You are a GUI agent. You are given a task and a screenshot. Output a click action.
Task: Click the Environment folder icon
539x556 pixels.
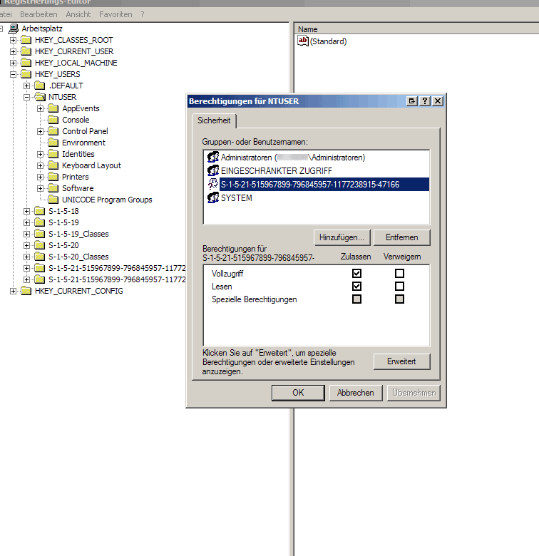pos(53,143)
